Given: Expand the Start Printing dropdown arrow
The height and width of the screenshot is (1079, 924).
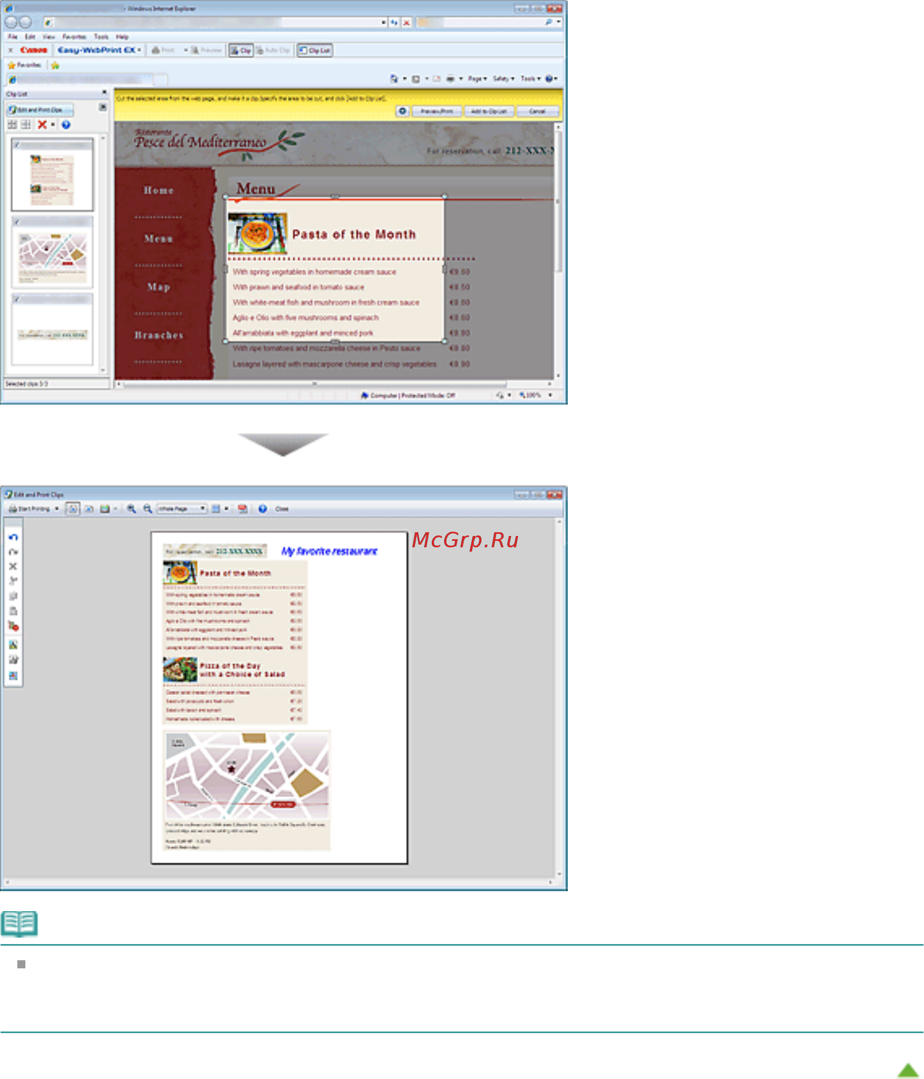Looking at the screenshot, I should coord(57,508).
